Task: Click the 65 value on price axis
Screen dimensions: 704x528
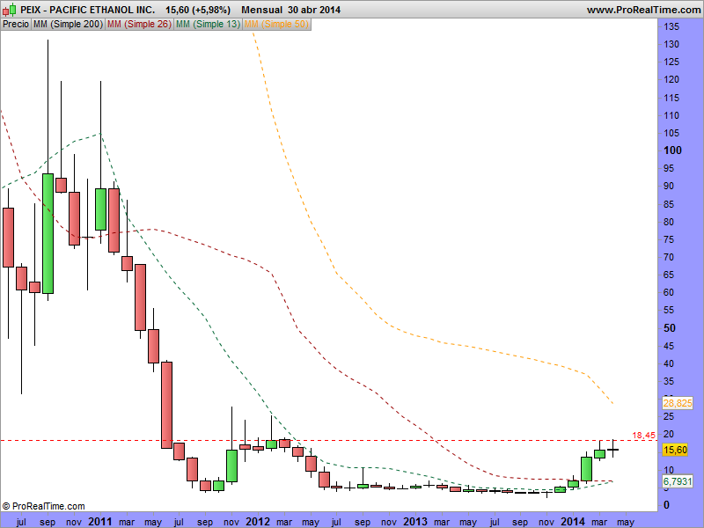Action: pos(669,275)
